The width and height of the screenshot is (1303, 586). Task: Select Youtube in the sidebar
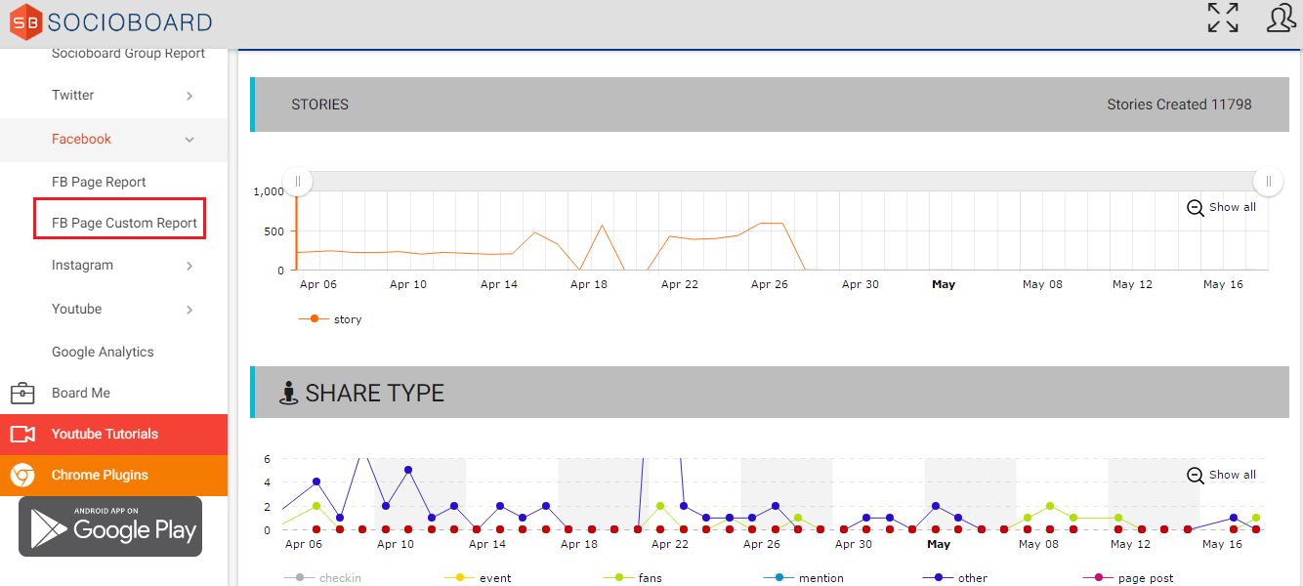click(x=76, y=309)
